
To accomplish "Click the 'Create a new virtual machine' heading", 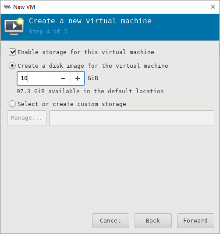I will pyautogui.click(x=90, y=21).
